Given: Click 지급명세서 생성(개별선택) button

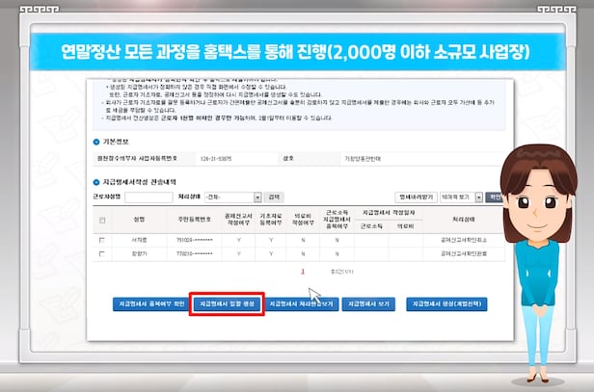Looking at the screenshot, I should click(x=446, y=302).
